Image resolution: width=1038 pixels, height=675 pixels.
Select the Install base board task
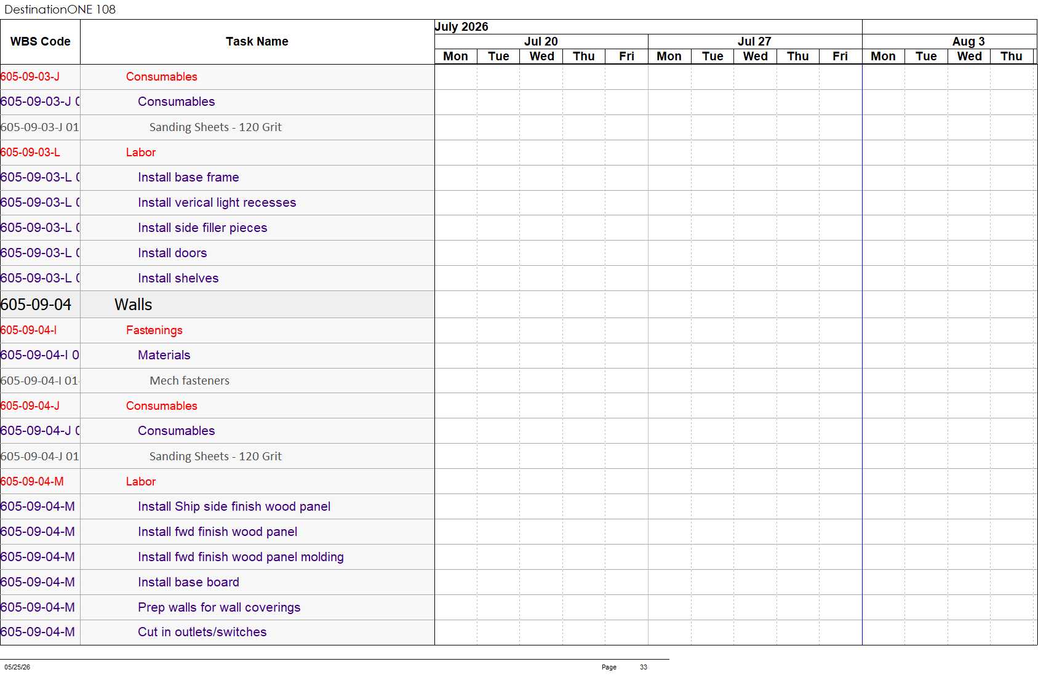[x=188, y=582]
